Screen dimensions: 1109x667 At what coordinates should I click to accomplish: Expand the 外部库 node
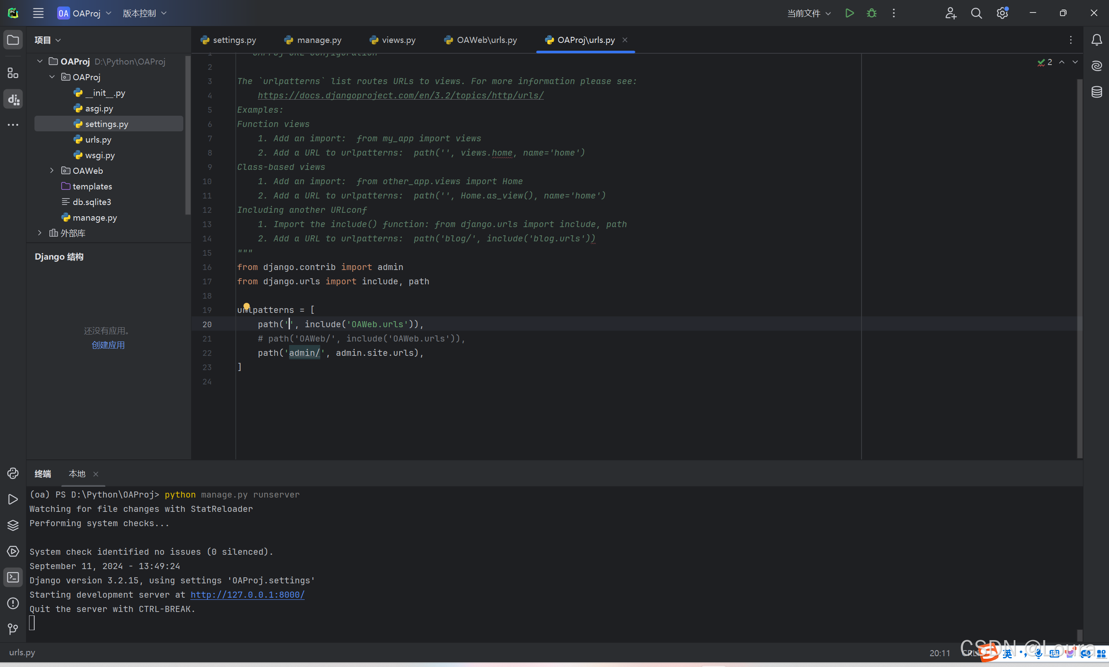(x=39, y=233)
